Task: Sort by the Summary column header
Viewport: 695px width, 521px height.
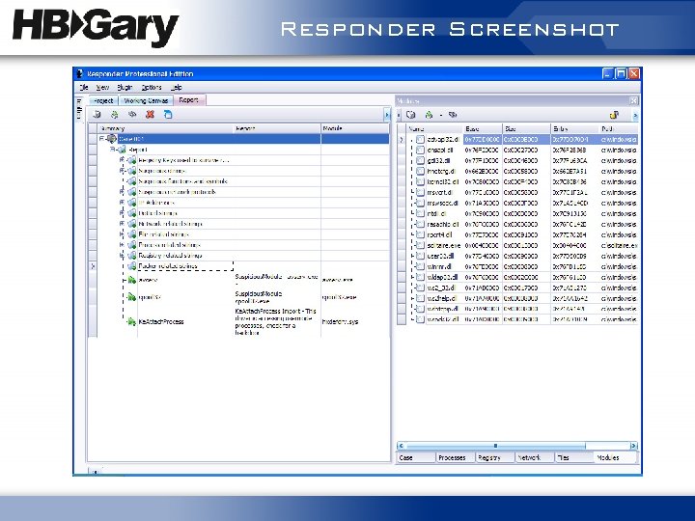Action: 165,128
